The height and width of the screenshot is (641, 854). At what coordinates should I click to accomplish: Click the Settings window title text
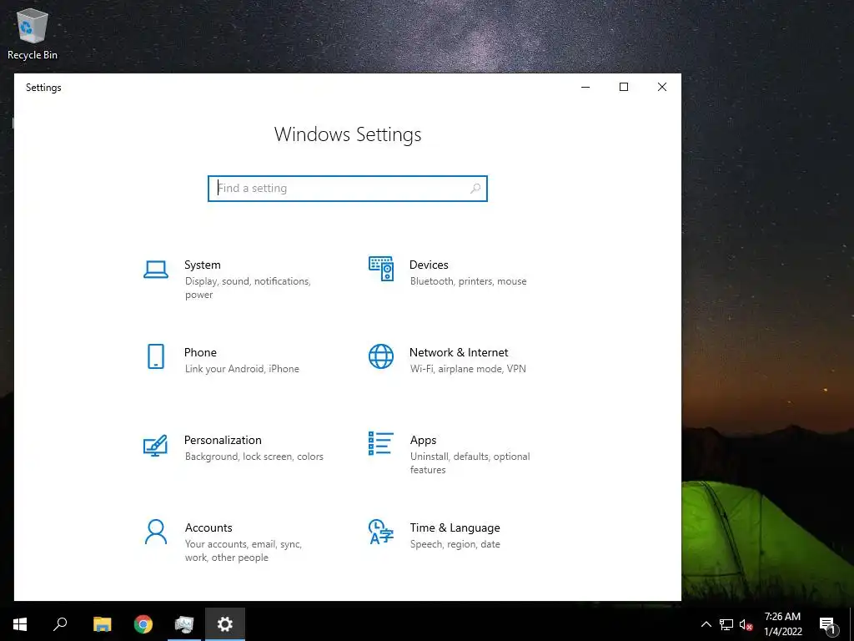point(43,88)
